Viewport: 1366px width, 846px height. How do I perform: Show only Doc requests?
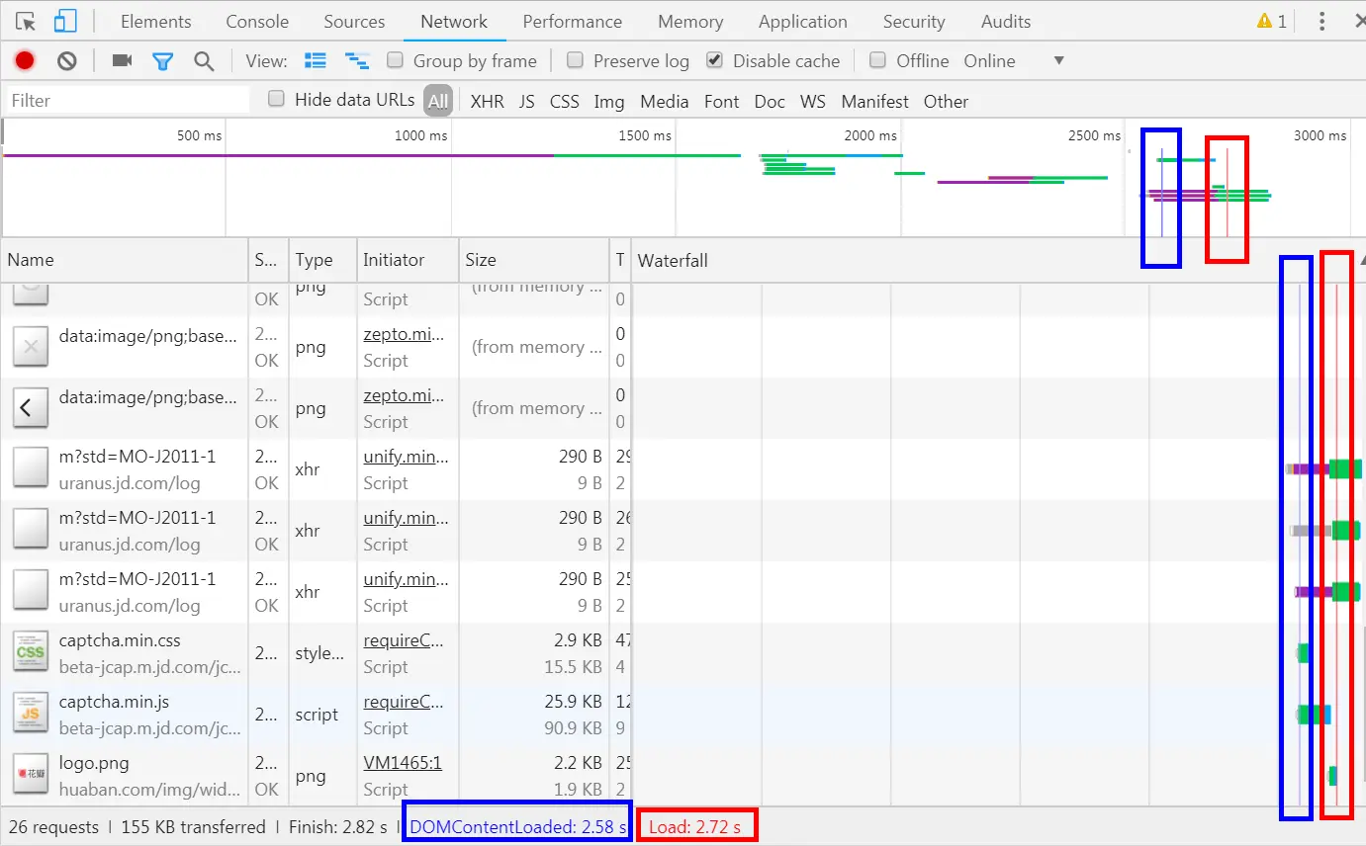[770, 101]
